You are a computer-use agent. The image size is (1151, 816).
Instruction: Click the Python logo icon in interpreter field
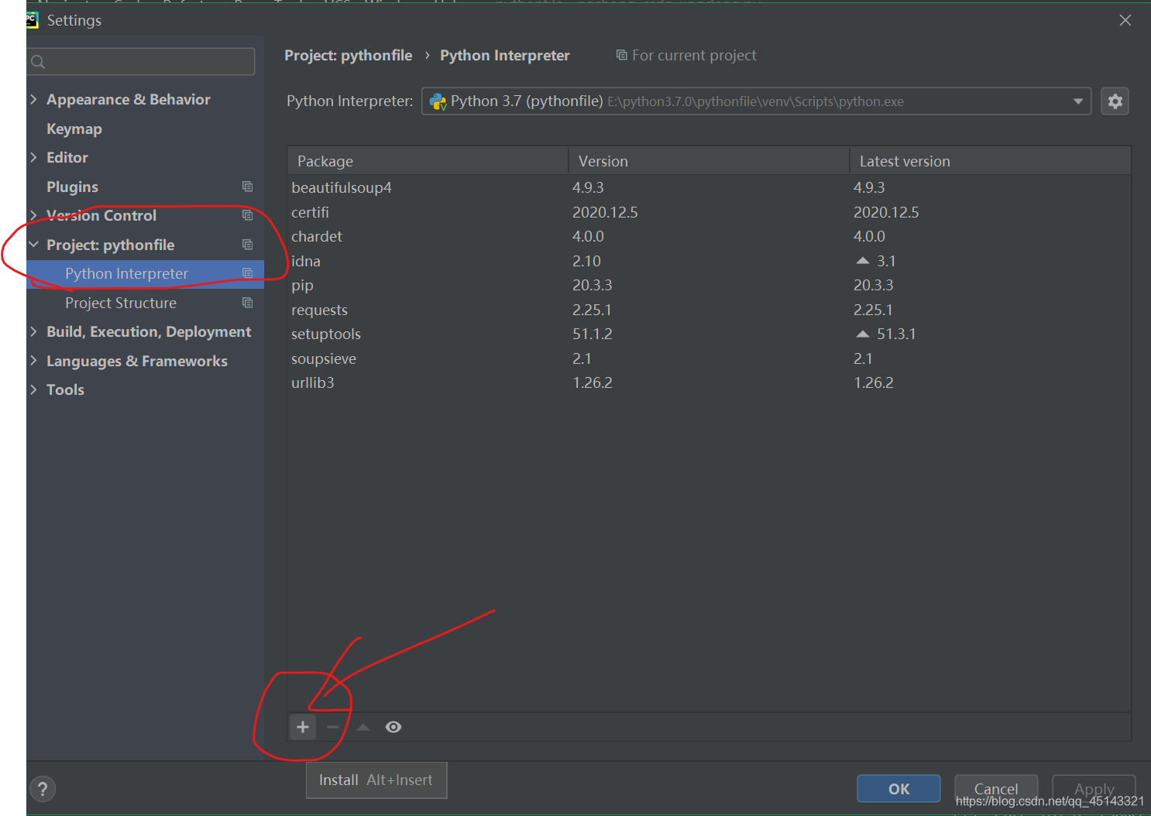click(x=438, y=101)
